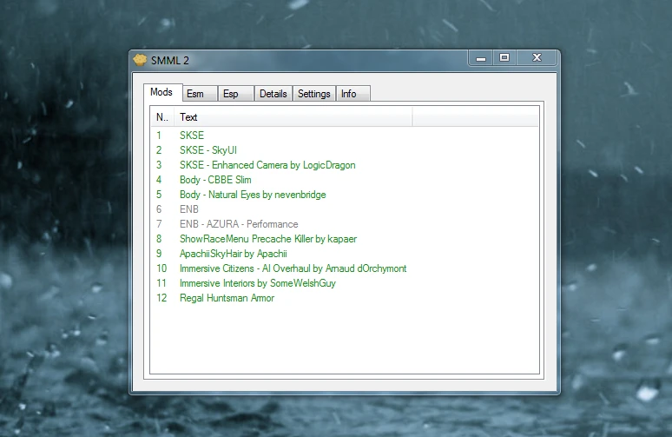
Task: Select ApachiiSkyHair by Apachii
Action: point(233,254)
